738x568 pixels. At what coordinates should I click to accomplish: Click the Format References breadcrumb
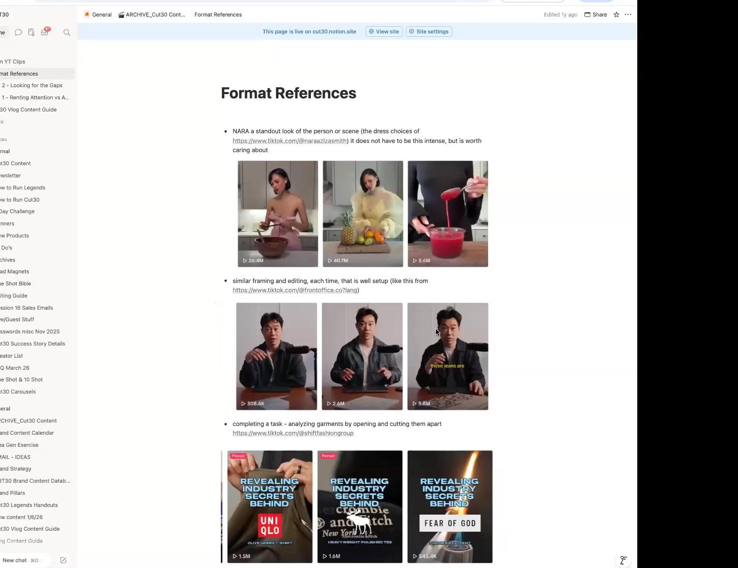tap(218, 15)
